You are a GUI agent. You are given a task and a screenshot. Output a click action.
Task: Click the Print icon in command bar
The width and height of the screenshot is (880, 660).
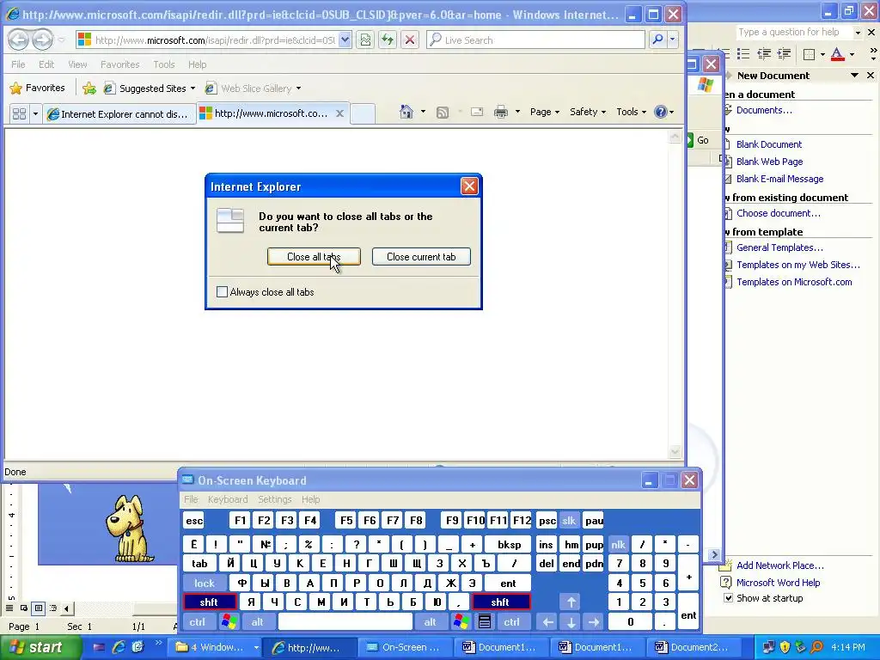pos(501,113)
